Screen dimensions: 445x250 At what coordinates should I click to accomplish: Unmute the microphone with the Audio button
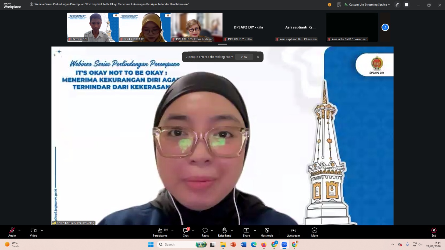(x=12, y=232)
